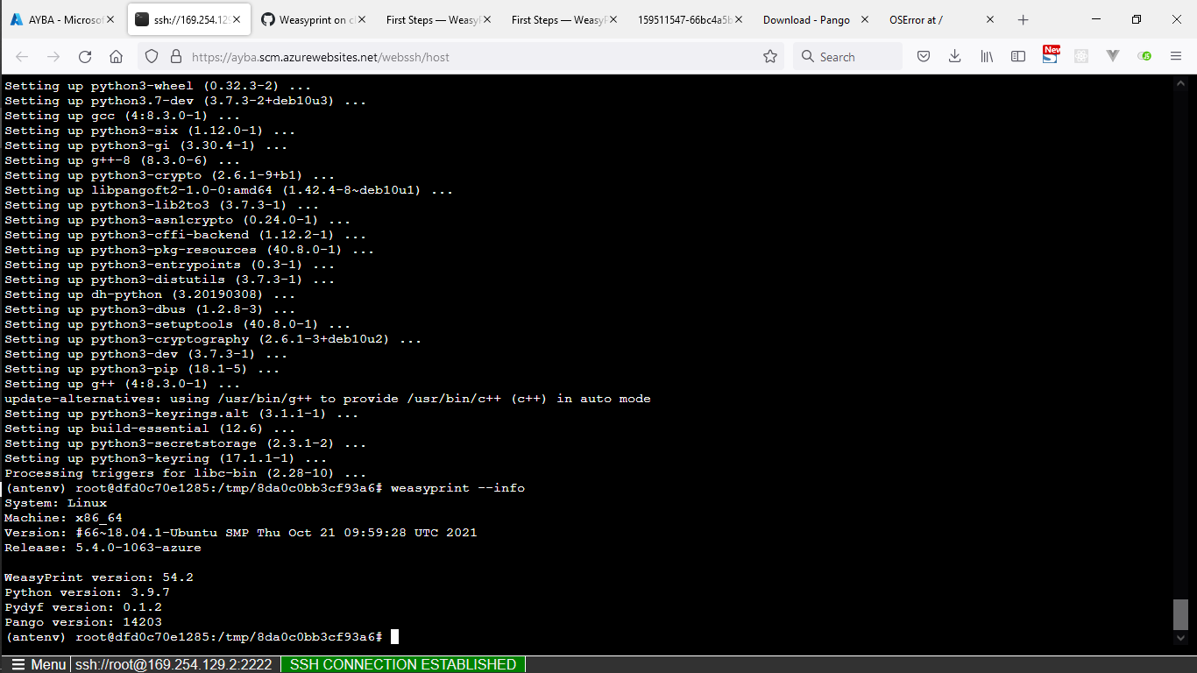Open the Firefox hamburger menu
Screen dimensions: 1197x673
pos(1176,56)
